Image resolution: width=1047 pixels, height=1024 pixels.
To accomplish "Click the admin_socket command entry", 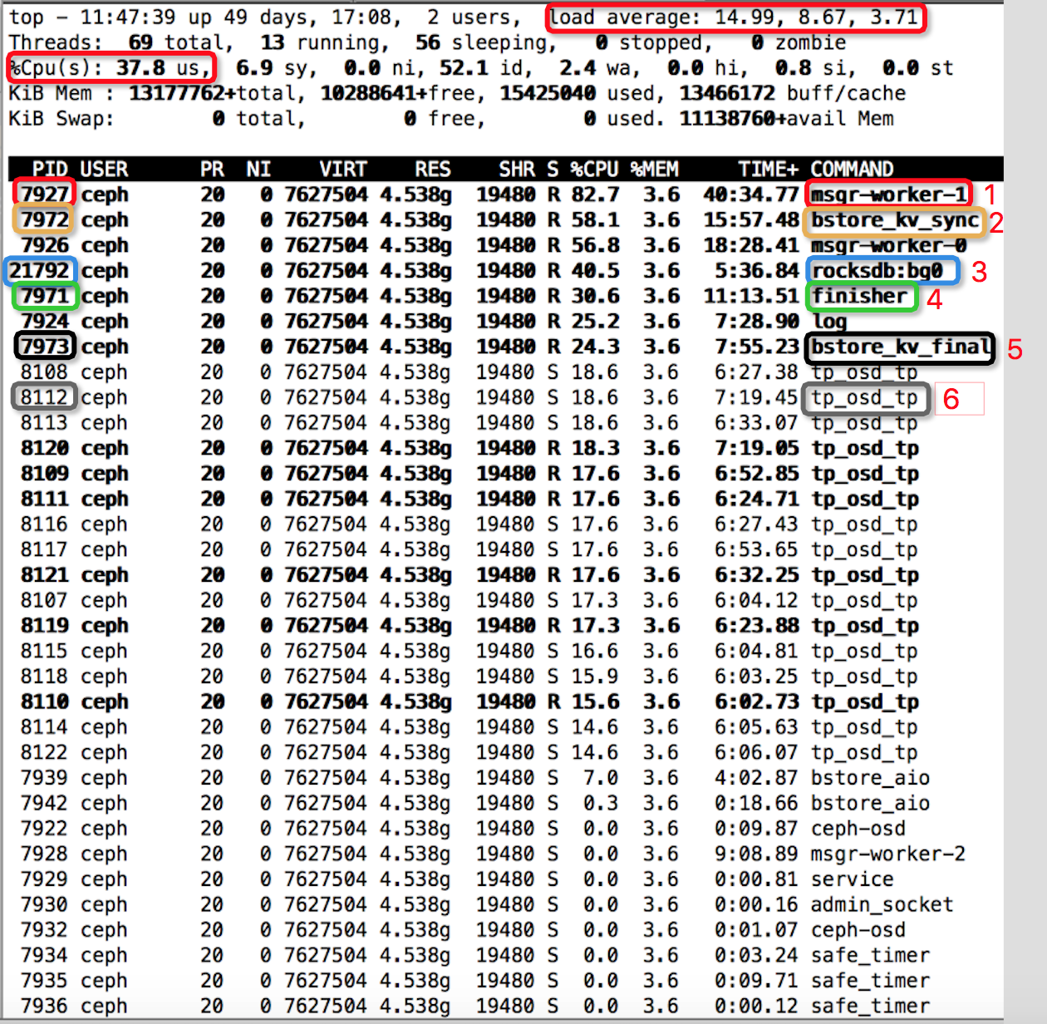I will (x=882, y=905).
